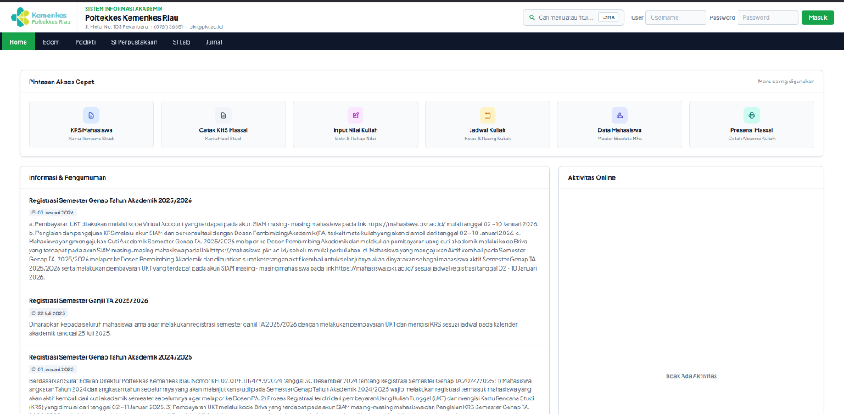844x414 pixels.
Task: Open the Jadwal Kuliah card
Action: 487,125
